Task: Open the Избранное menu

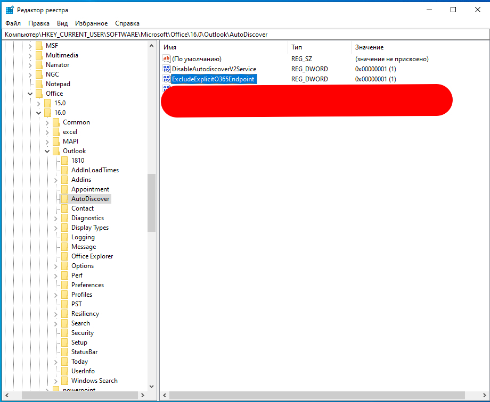Action: pos(91,23)
